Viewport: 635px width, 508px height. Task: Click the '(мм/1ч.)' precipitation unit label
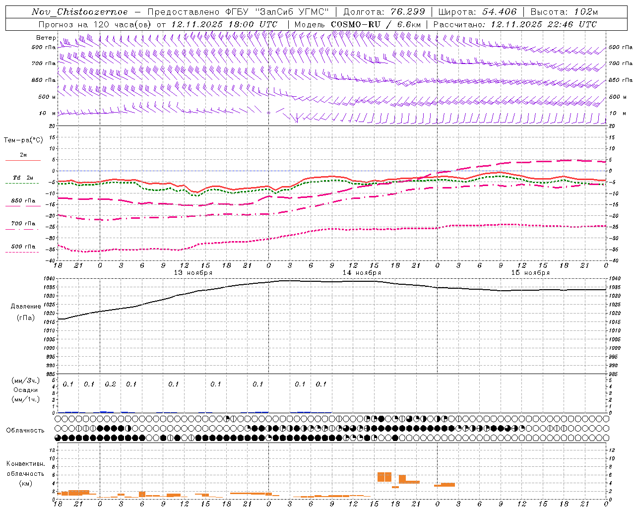(26, 399)
